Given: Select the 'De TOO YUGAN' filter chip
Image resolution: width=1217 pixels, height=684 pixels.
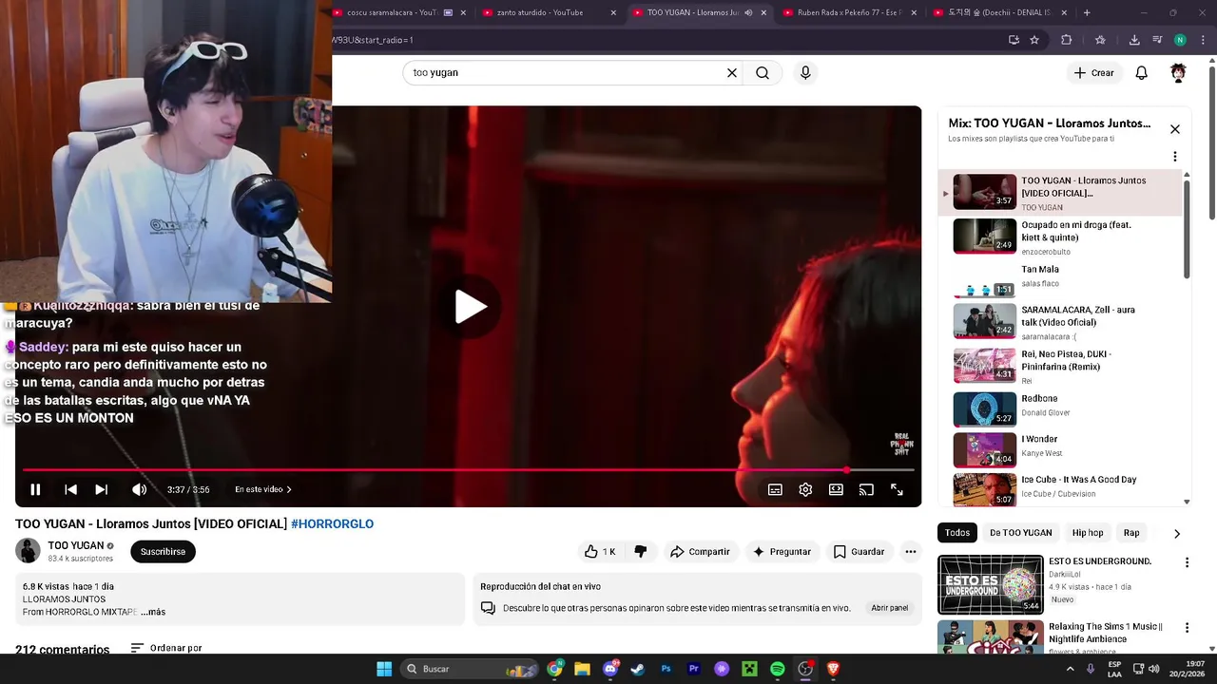Looking at the screenshot, I should coord(1020,533).
